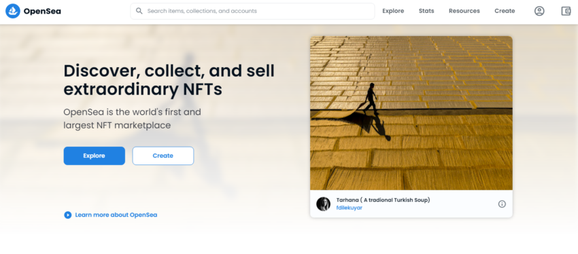Viewport: 578px width, 254px height.
Task: Expand the Resources menu
Action: (464, 11)
